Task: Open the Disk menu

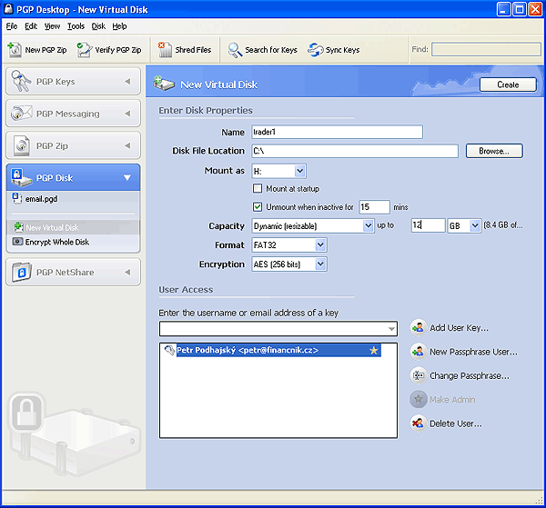Action: [x=98, y=26]
